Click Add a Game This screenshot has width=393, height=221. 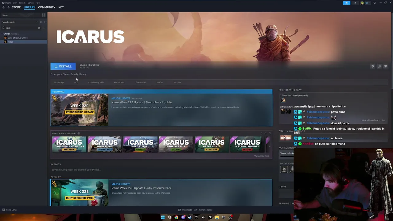tap(9, 210)
